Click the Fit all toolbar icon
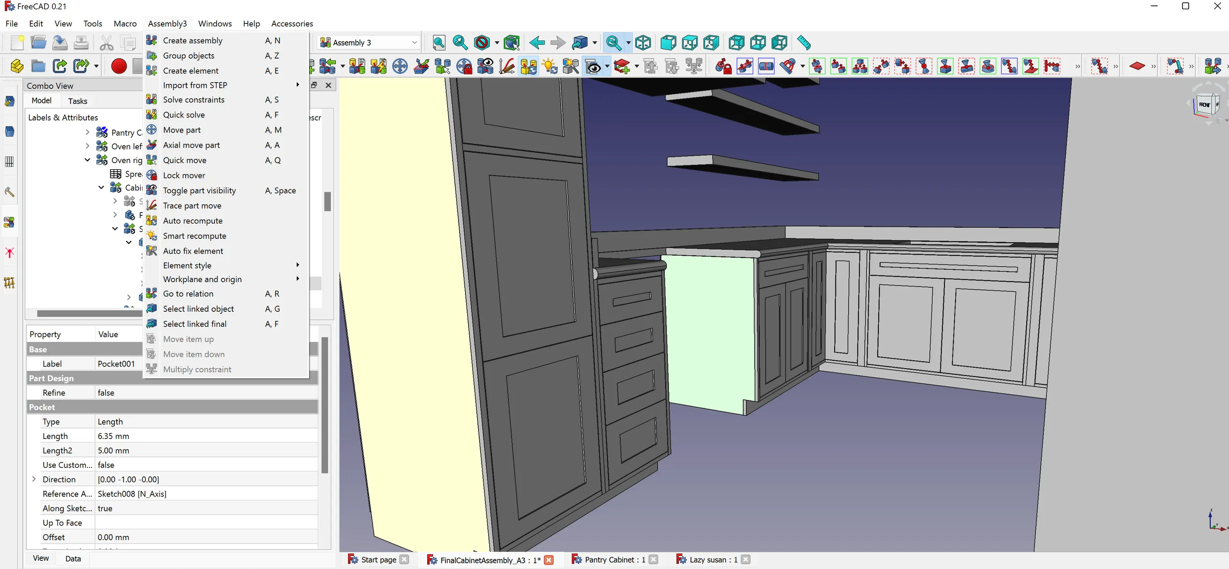The width and height of the screenshot is (1229, 569). point(438,43)
